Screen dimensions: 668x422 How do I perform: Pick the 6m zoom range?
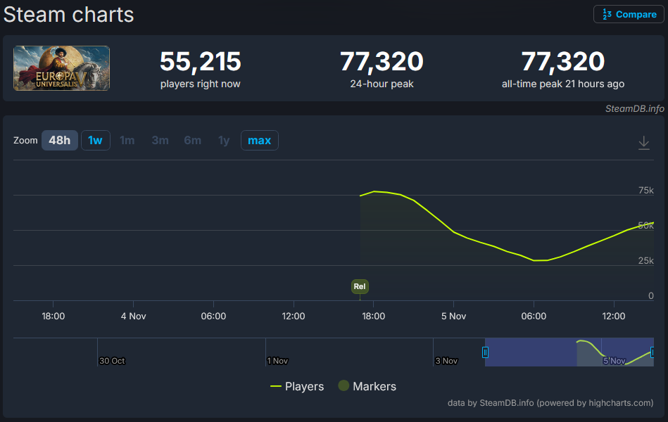click(193, 140)
